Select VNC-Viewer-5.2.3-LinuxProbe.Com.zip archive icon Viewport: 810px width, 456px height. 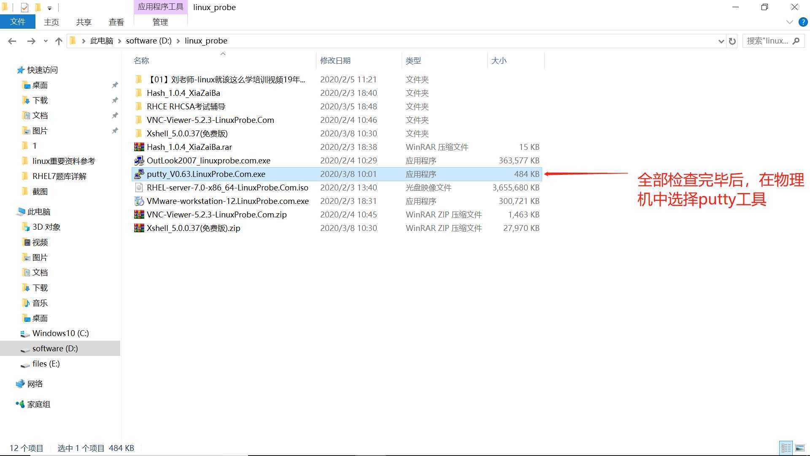139,214
